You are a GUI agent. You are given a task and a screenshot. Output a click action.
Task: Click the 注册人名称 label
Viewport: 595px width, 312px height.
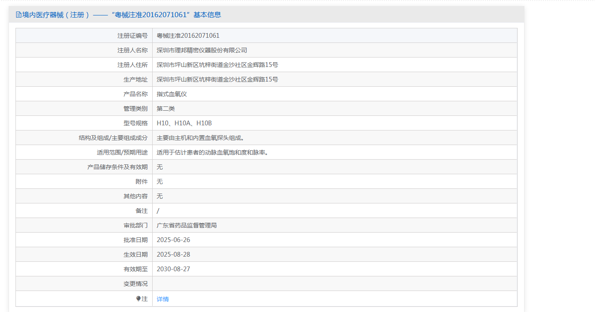[133, 50]
